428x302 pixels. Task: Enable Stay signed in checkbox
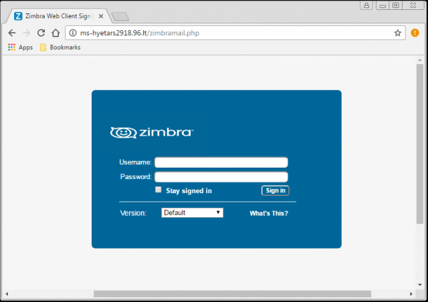pos(158,190)
